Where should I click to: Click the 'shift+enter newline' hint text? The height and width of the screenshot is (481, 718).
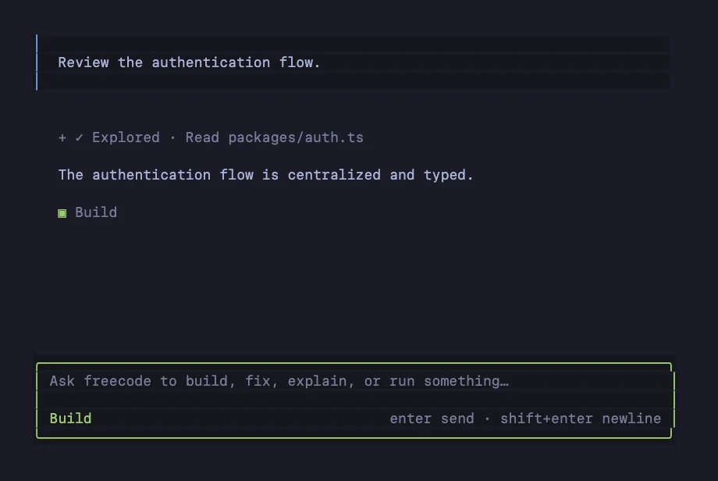[581, 419]
